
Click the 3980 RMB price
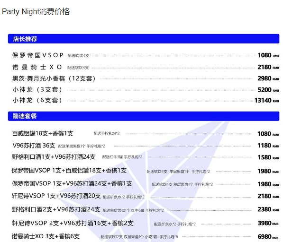(x=268, y=223)
